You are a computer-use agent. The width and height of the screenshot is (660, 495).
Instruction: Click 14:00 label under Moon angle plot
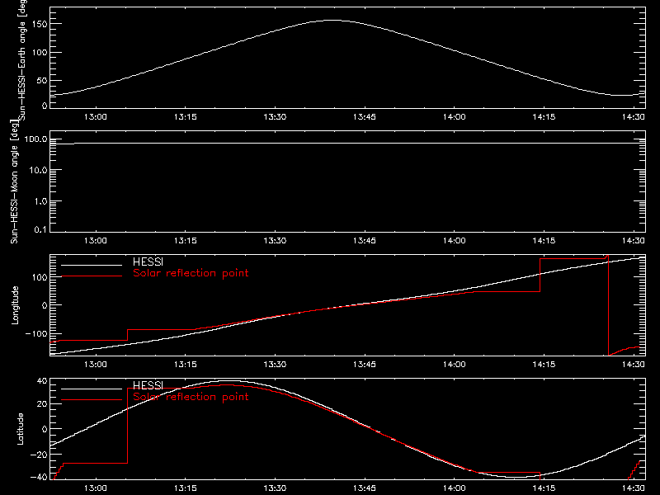455,241
